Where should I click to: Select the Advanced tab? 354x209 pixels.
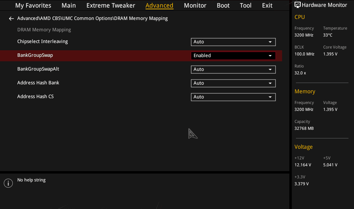coord(159,6)
